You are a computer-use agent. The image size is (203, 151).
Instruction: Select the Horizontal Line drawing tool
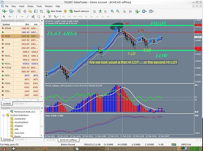tap(22, 16)
